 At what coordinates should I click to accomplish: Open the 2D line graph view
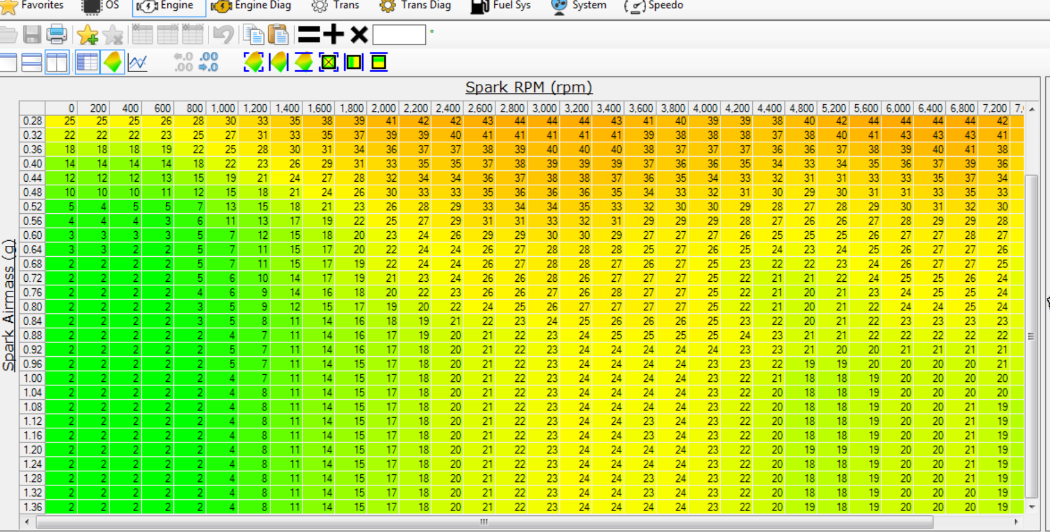click(x=138, y=62)
